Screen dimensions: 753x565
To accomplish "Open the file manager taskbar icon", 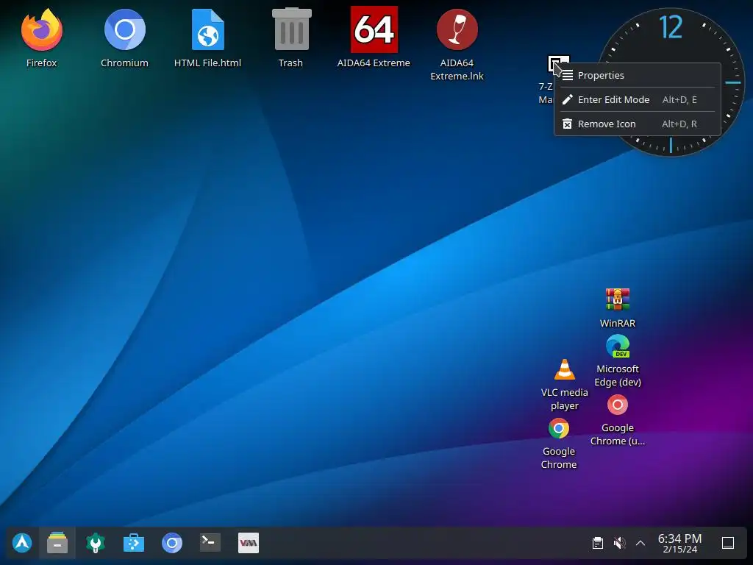I will click(57, 543).
